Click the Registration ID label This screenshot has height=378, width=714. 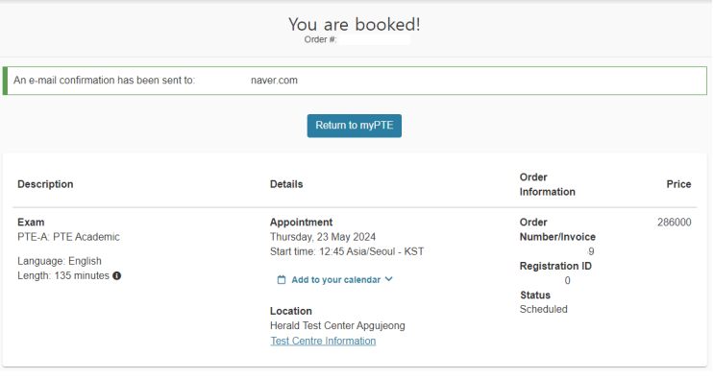pos(555,266)
